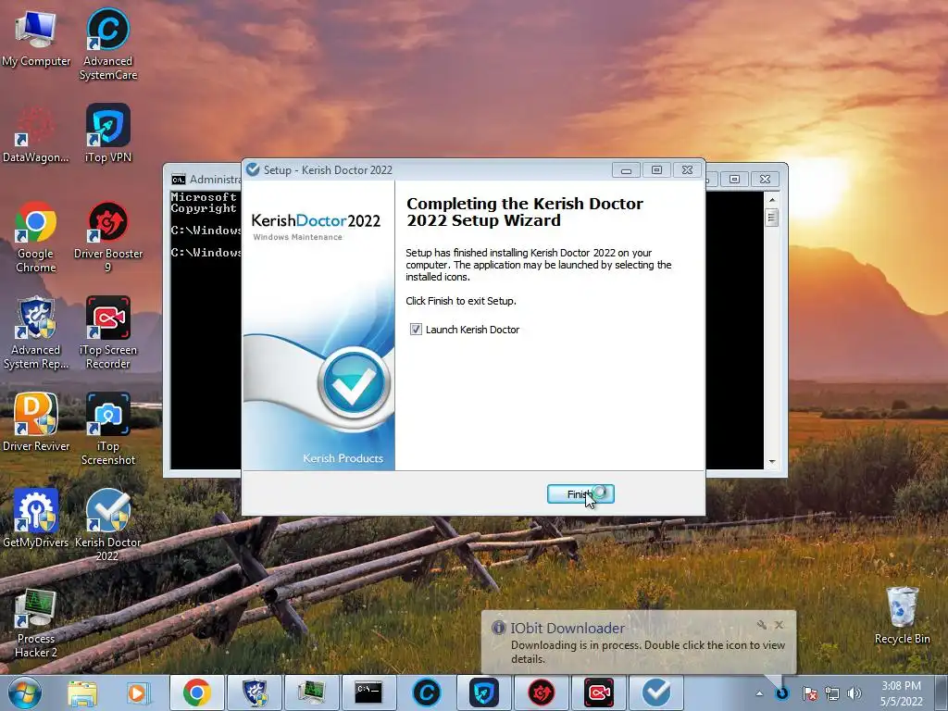Open Action Center flag tray icon
948x711 pixels.
tap(809, 693)
